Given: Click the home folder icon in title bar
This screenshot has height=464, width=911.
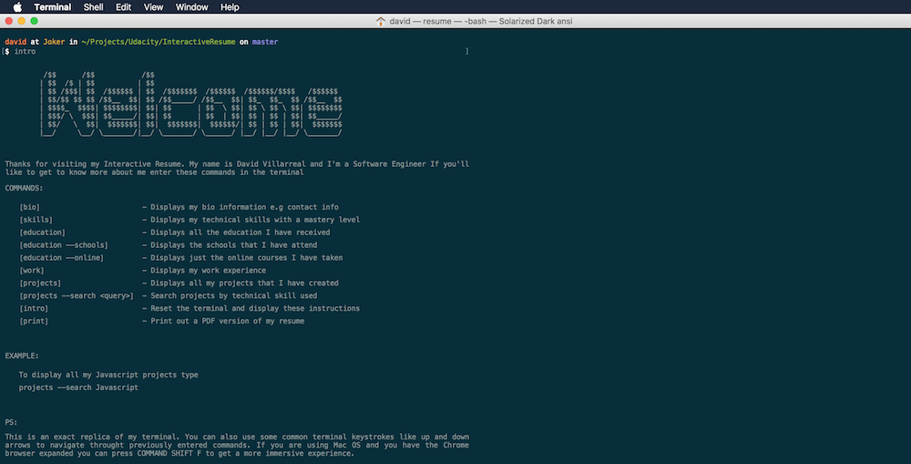Looking at the screenshot, I should click(x=381, y=21).
